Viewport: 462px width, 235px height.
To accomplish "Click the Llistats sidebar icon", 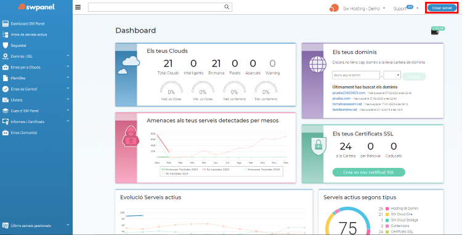I will tap(6, 100).
